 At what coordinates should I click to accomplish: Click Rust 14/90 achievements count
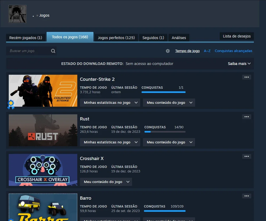[179, 127]
